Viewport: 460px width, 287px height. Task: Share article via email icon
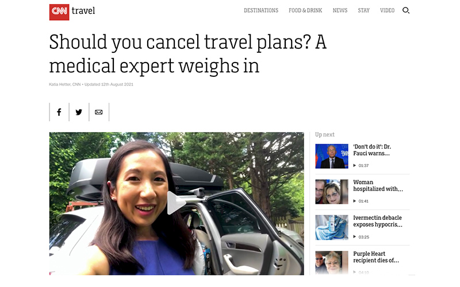98,112
